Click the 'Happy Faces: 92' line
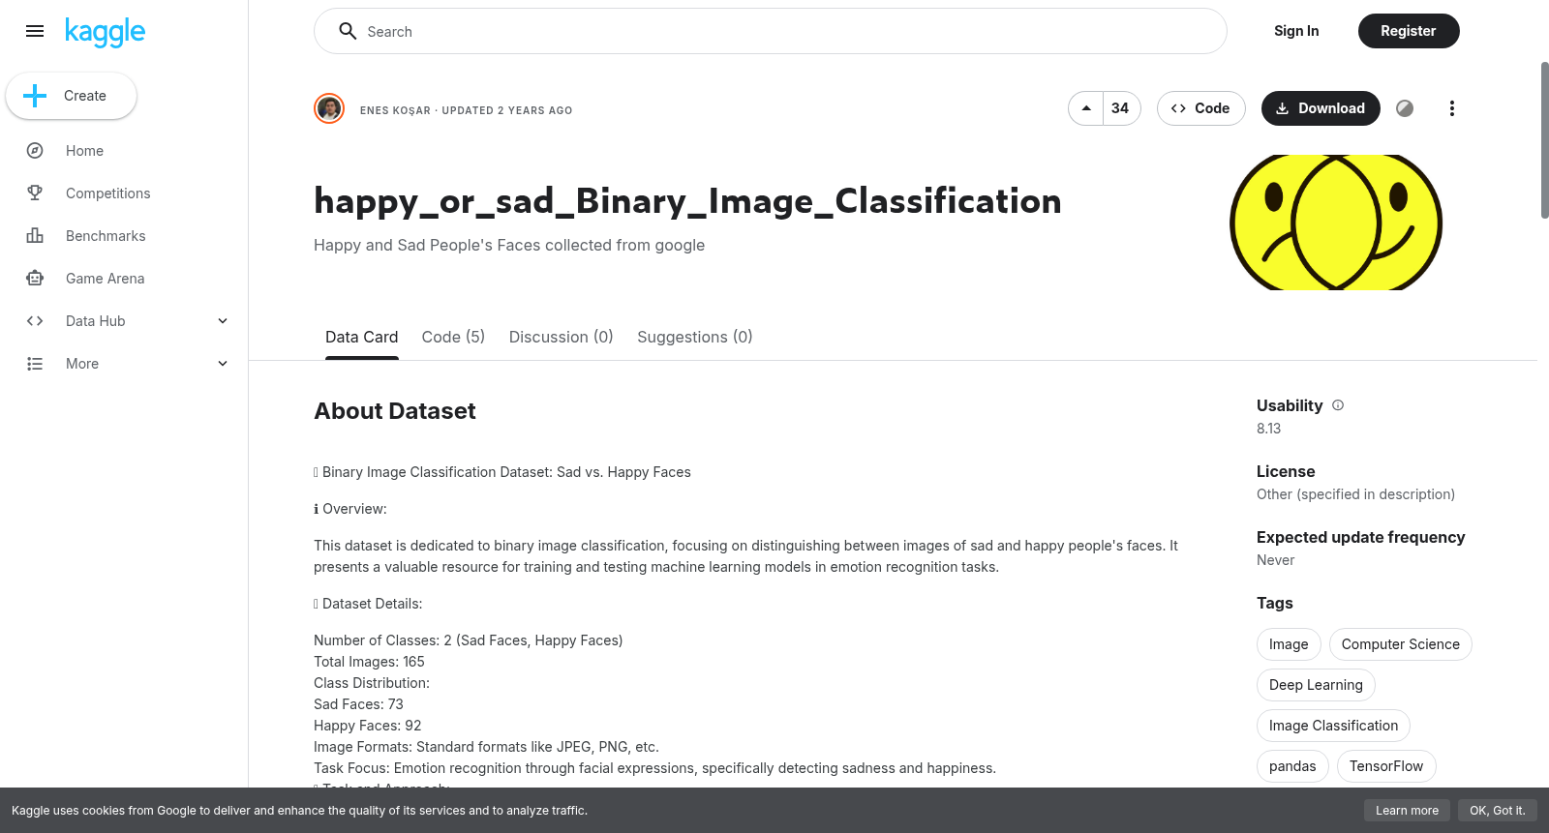Image resolution: width=1549 pixels, height=833 pixels. tap(368, 726)
